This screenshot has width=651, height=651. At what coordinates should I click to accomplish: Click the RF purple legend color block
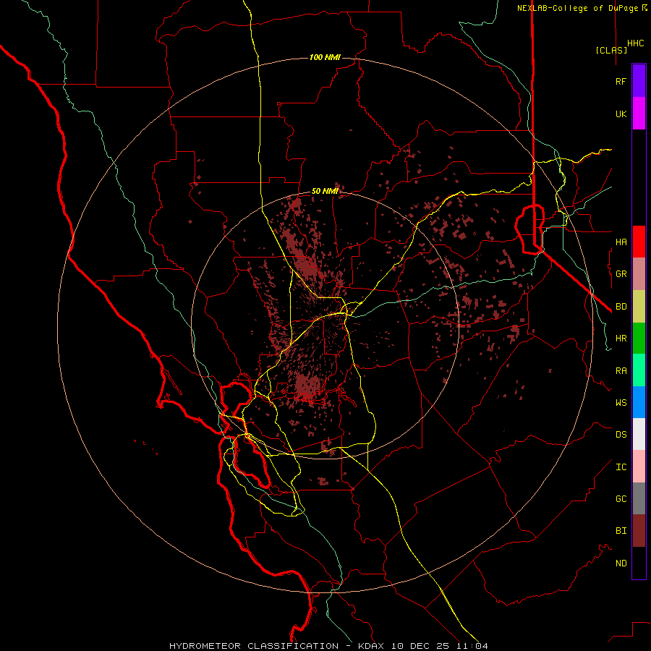point(639,81)
